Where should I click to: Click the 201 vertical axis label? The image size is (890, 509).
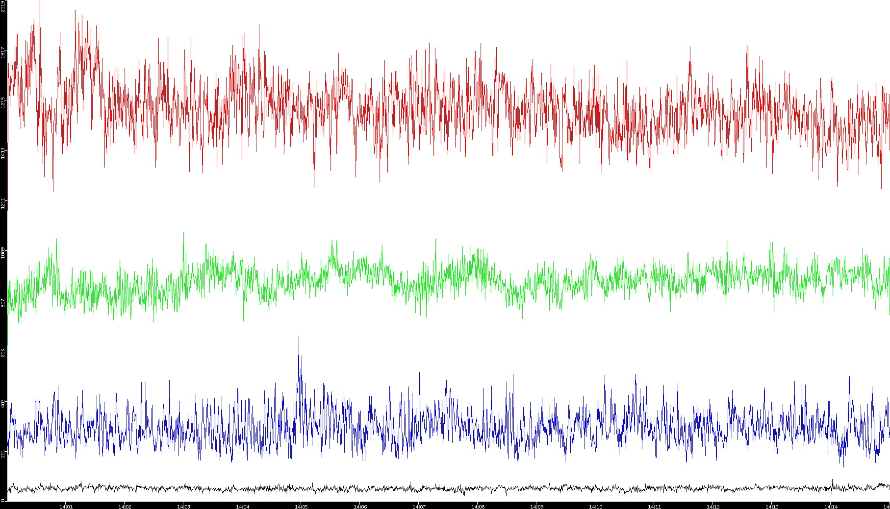(x=3, y=453)
